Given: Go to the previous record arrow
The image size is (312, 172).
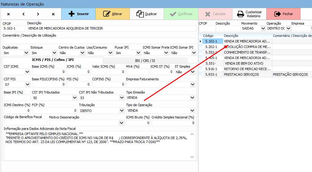Looking at the screenshot, I should click(23, 14).
